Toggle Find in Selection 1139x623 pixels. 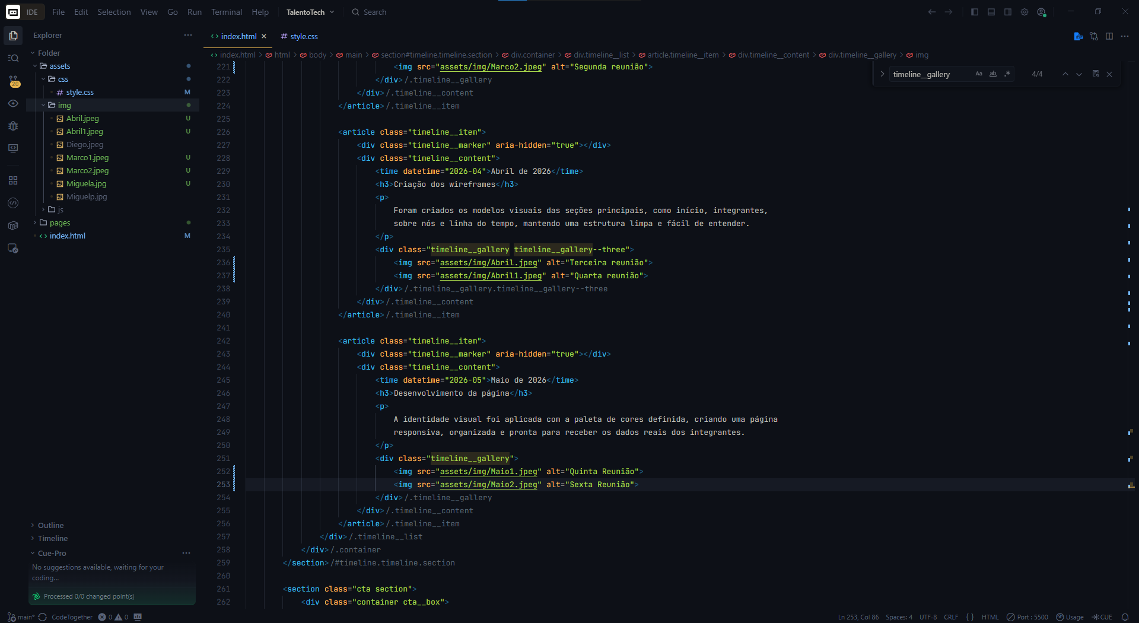(1096, 74)
